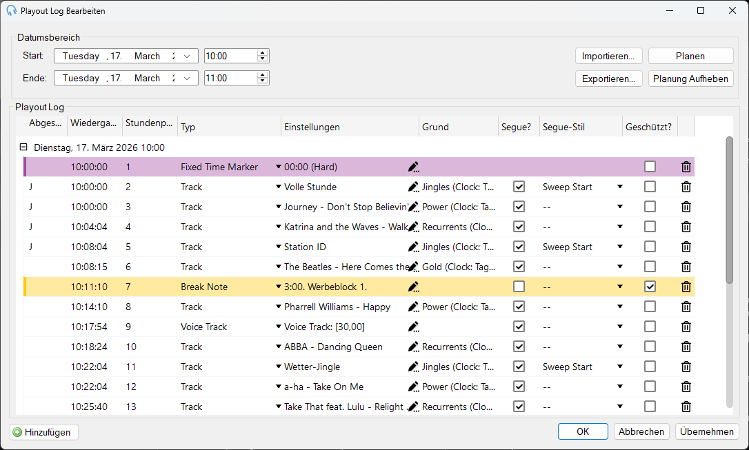Open Segue-Stil dropdown for Volle Stunde

[x=619, y=187]
